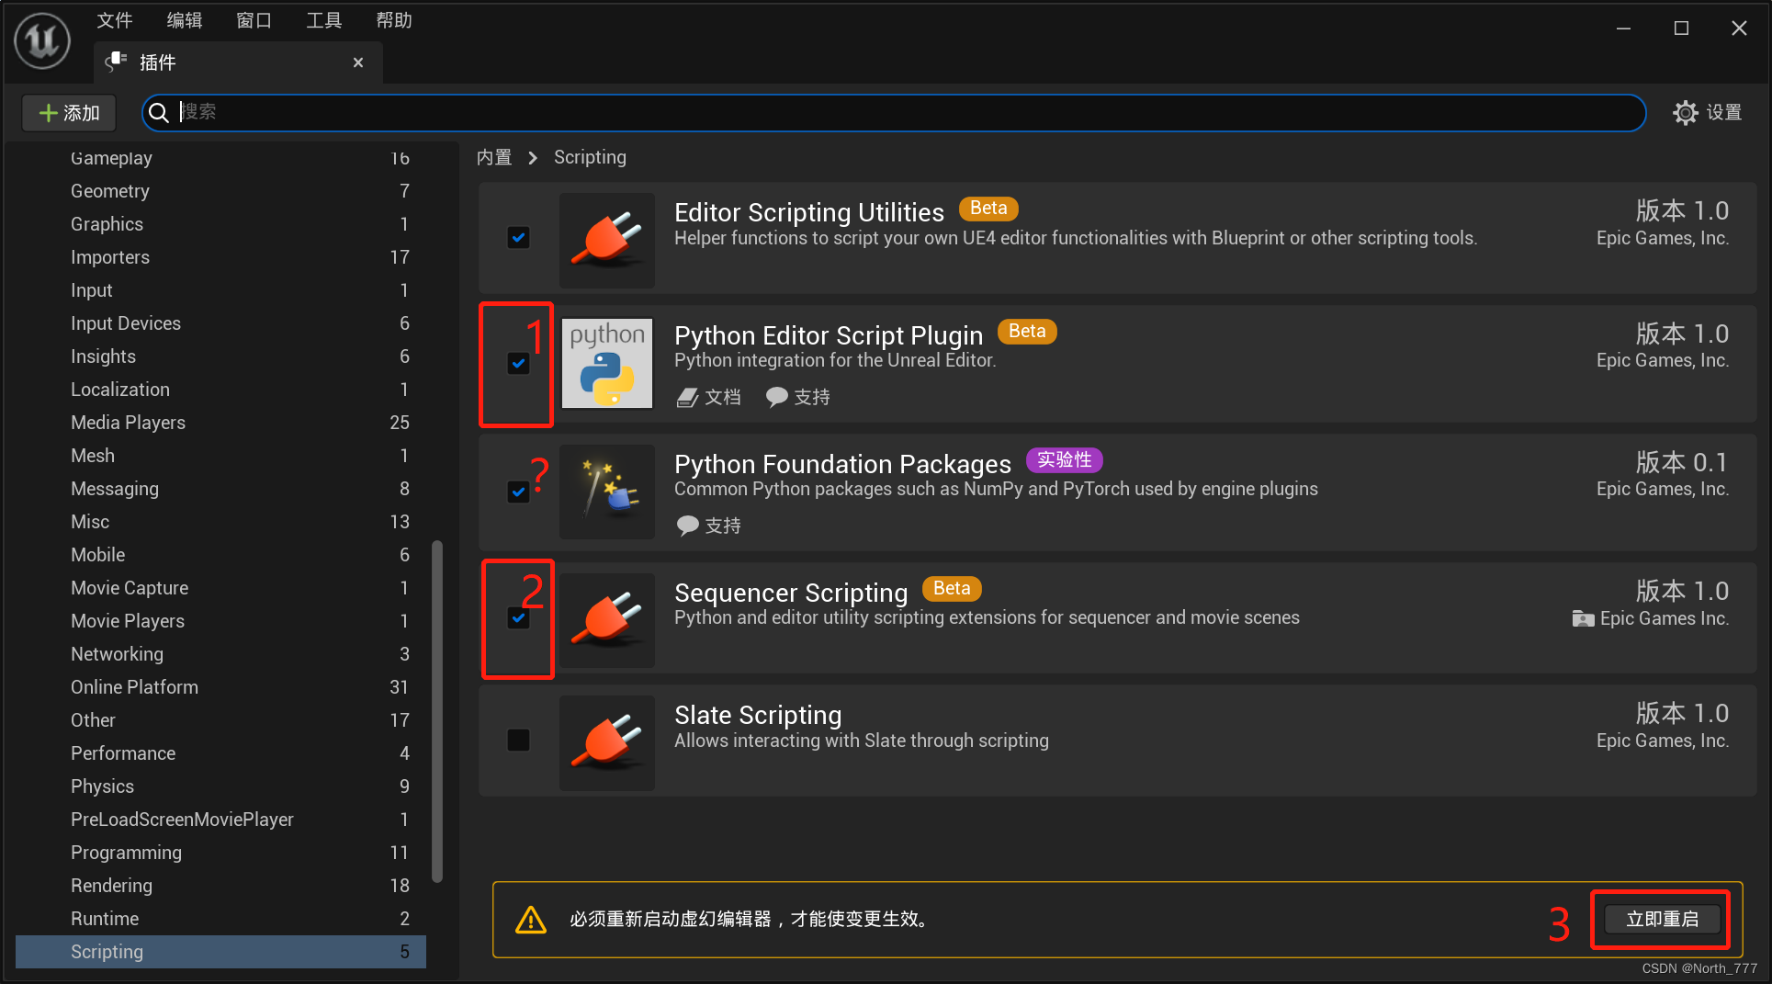Open the Unreal Engine logo menu

[x=42, y=40]
